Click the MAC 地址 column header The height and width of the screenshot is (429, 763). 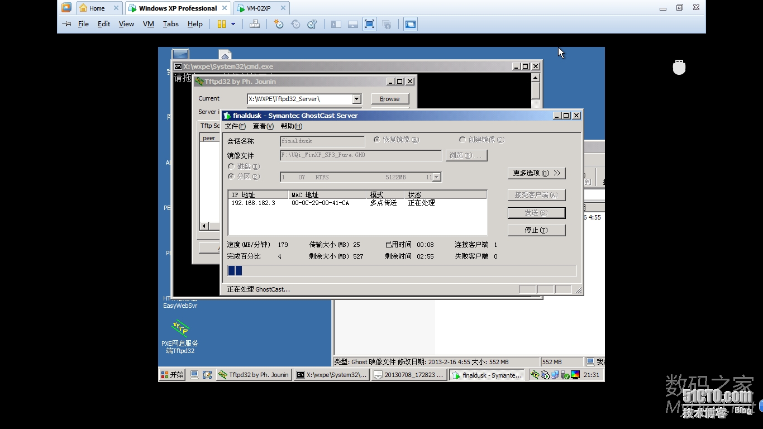328,195
